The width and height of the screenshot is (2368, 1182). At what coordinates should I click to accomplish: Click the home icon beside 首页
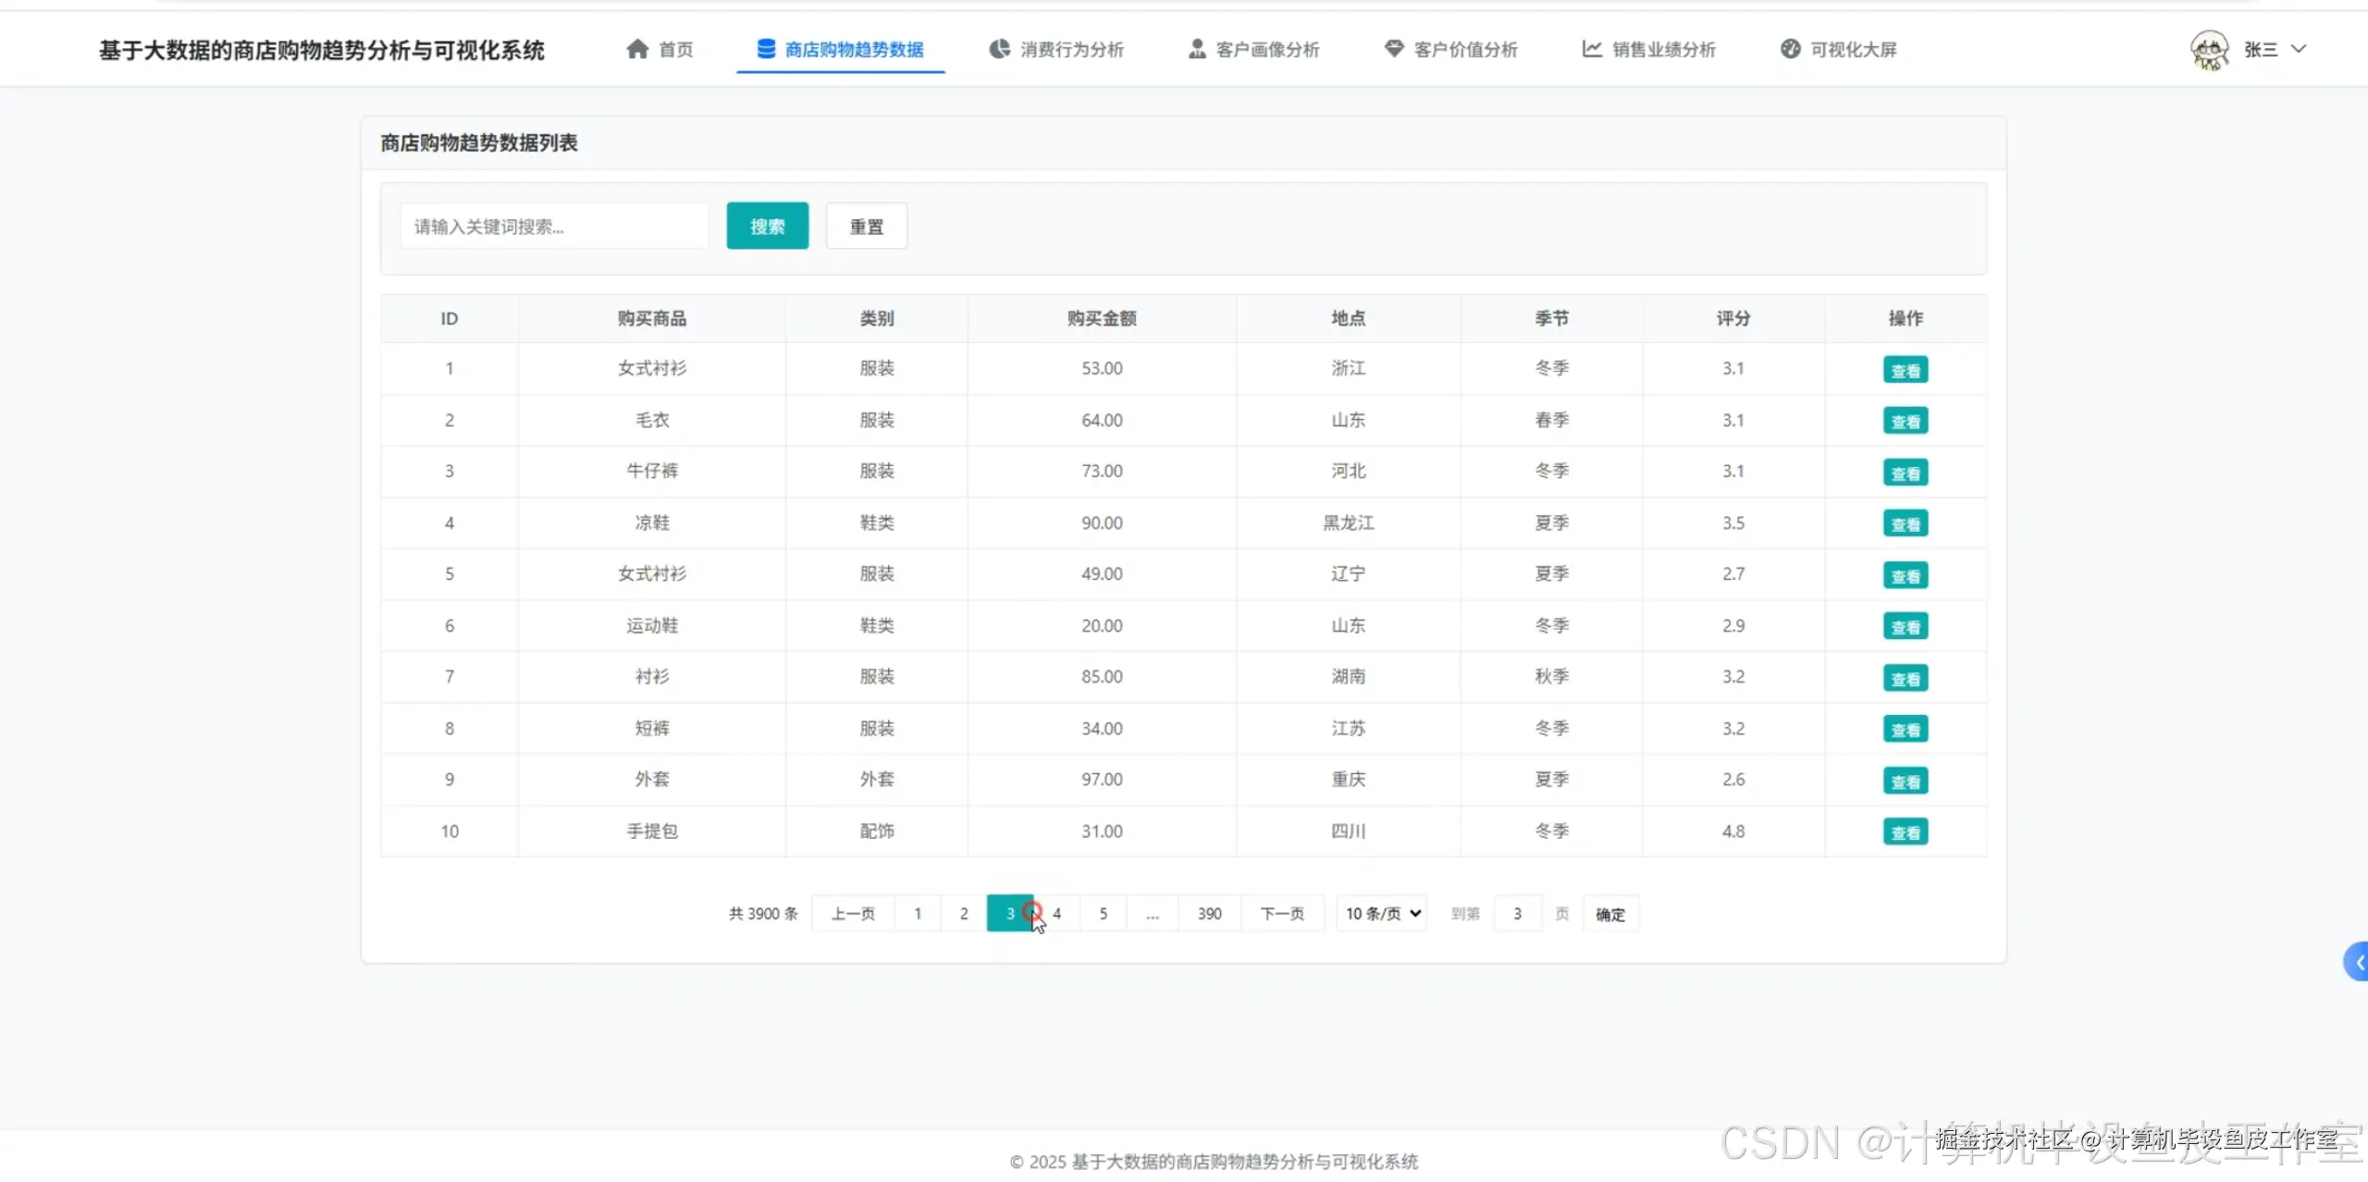click(x=637, y=49)
